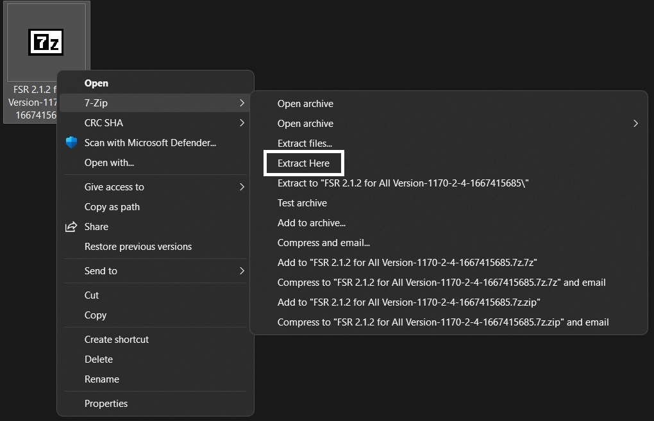This screenshot has width=654, height=421.
Task: Extract to the FSR 2.1.2 named folder
Action: (403, 183)
